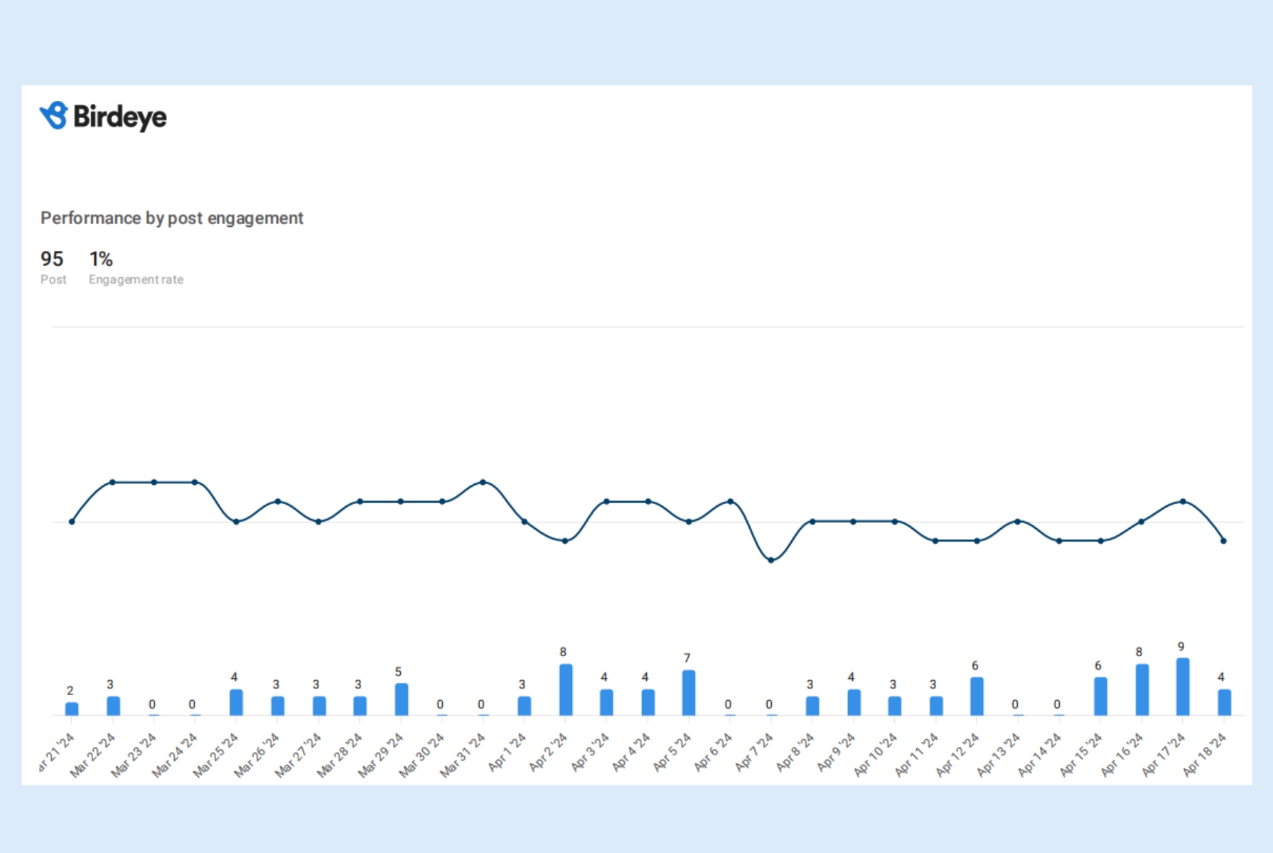Click the 'Engagement rate' label

pyautogui.click(x=136, y=280)
